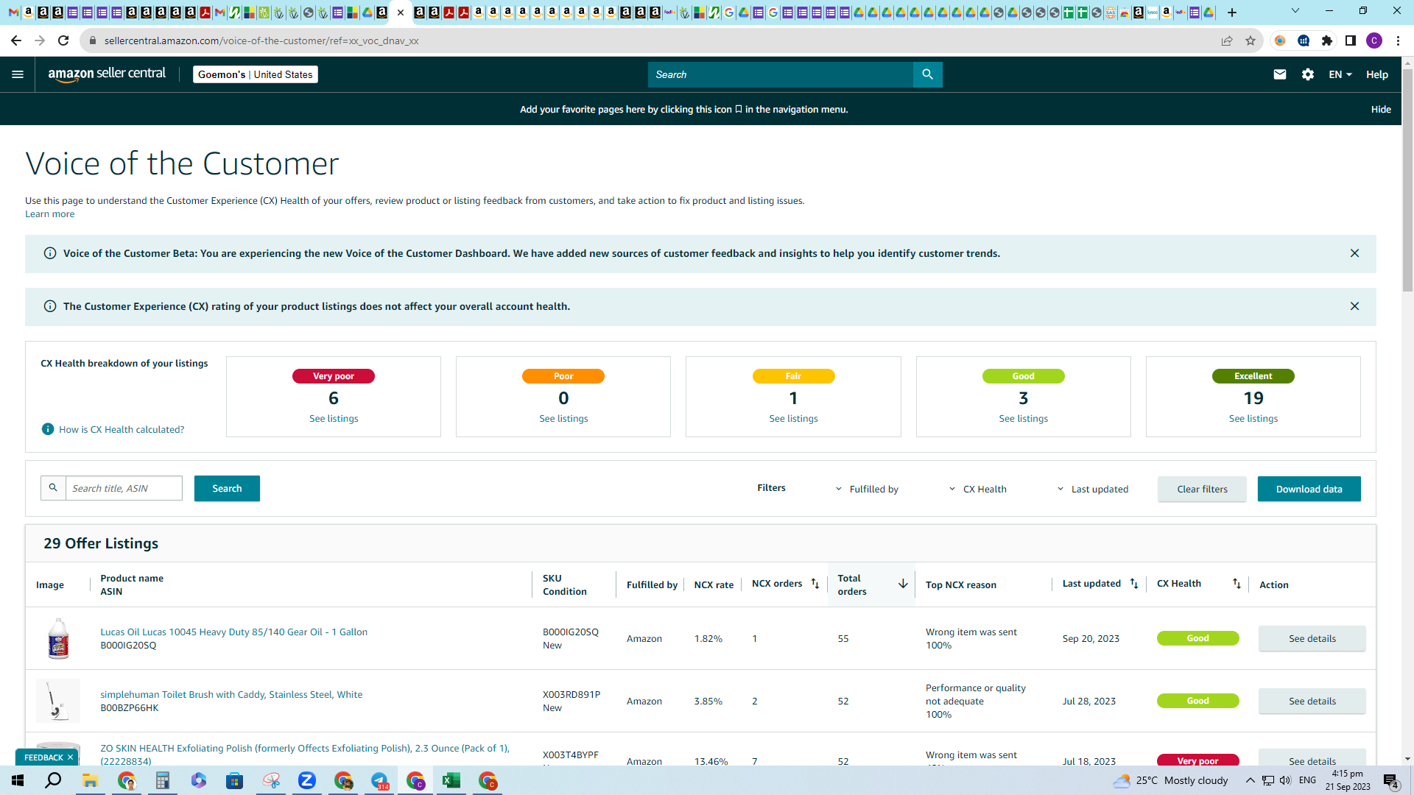See listings under Good
Image resolution: width=1414 pixels, height=795 pixels.
1023,418
